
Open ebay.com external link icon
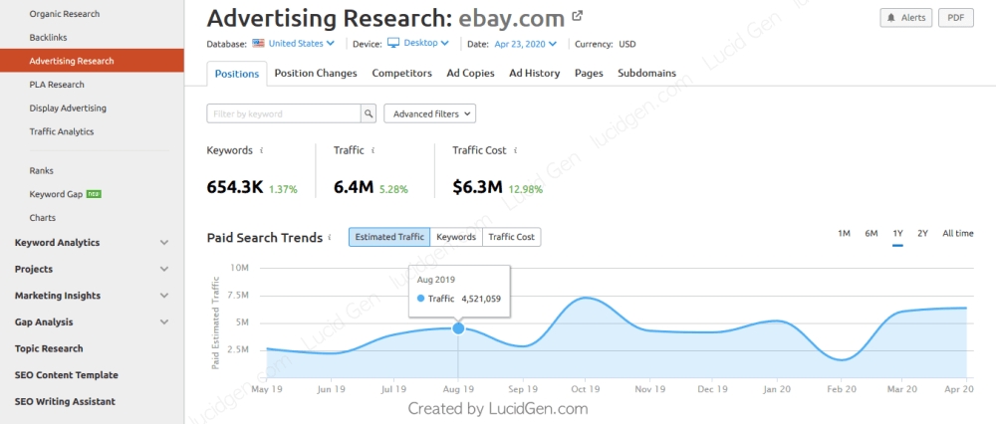tap(578, 16)
